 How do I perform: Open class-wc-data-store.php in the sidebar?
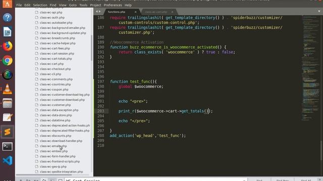pyautogui.click(x=56, y=115)
